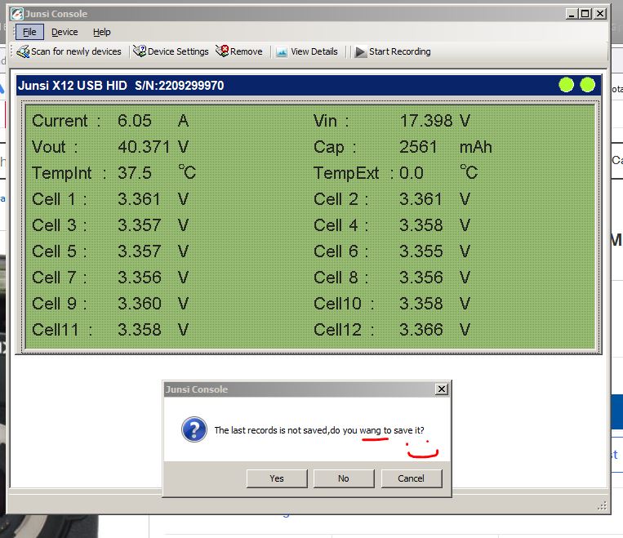Click the TempInt value 37.5
This screenshot has height=538, width=623.
point(134,173)
